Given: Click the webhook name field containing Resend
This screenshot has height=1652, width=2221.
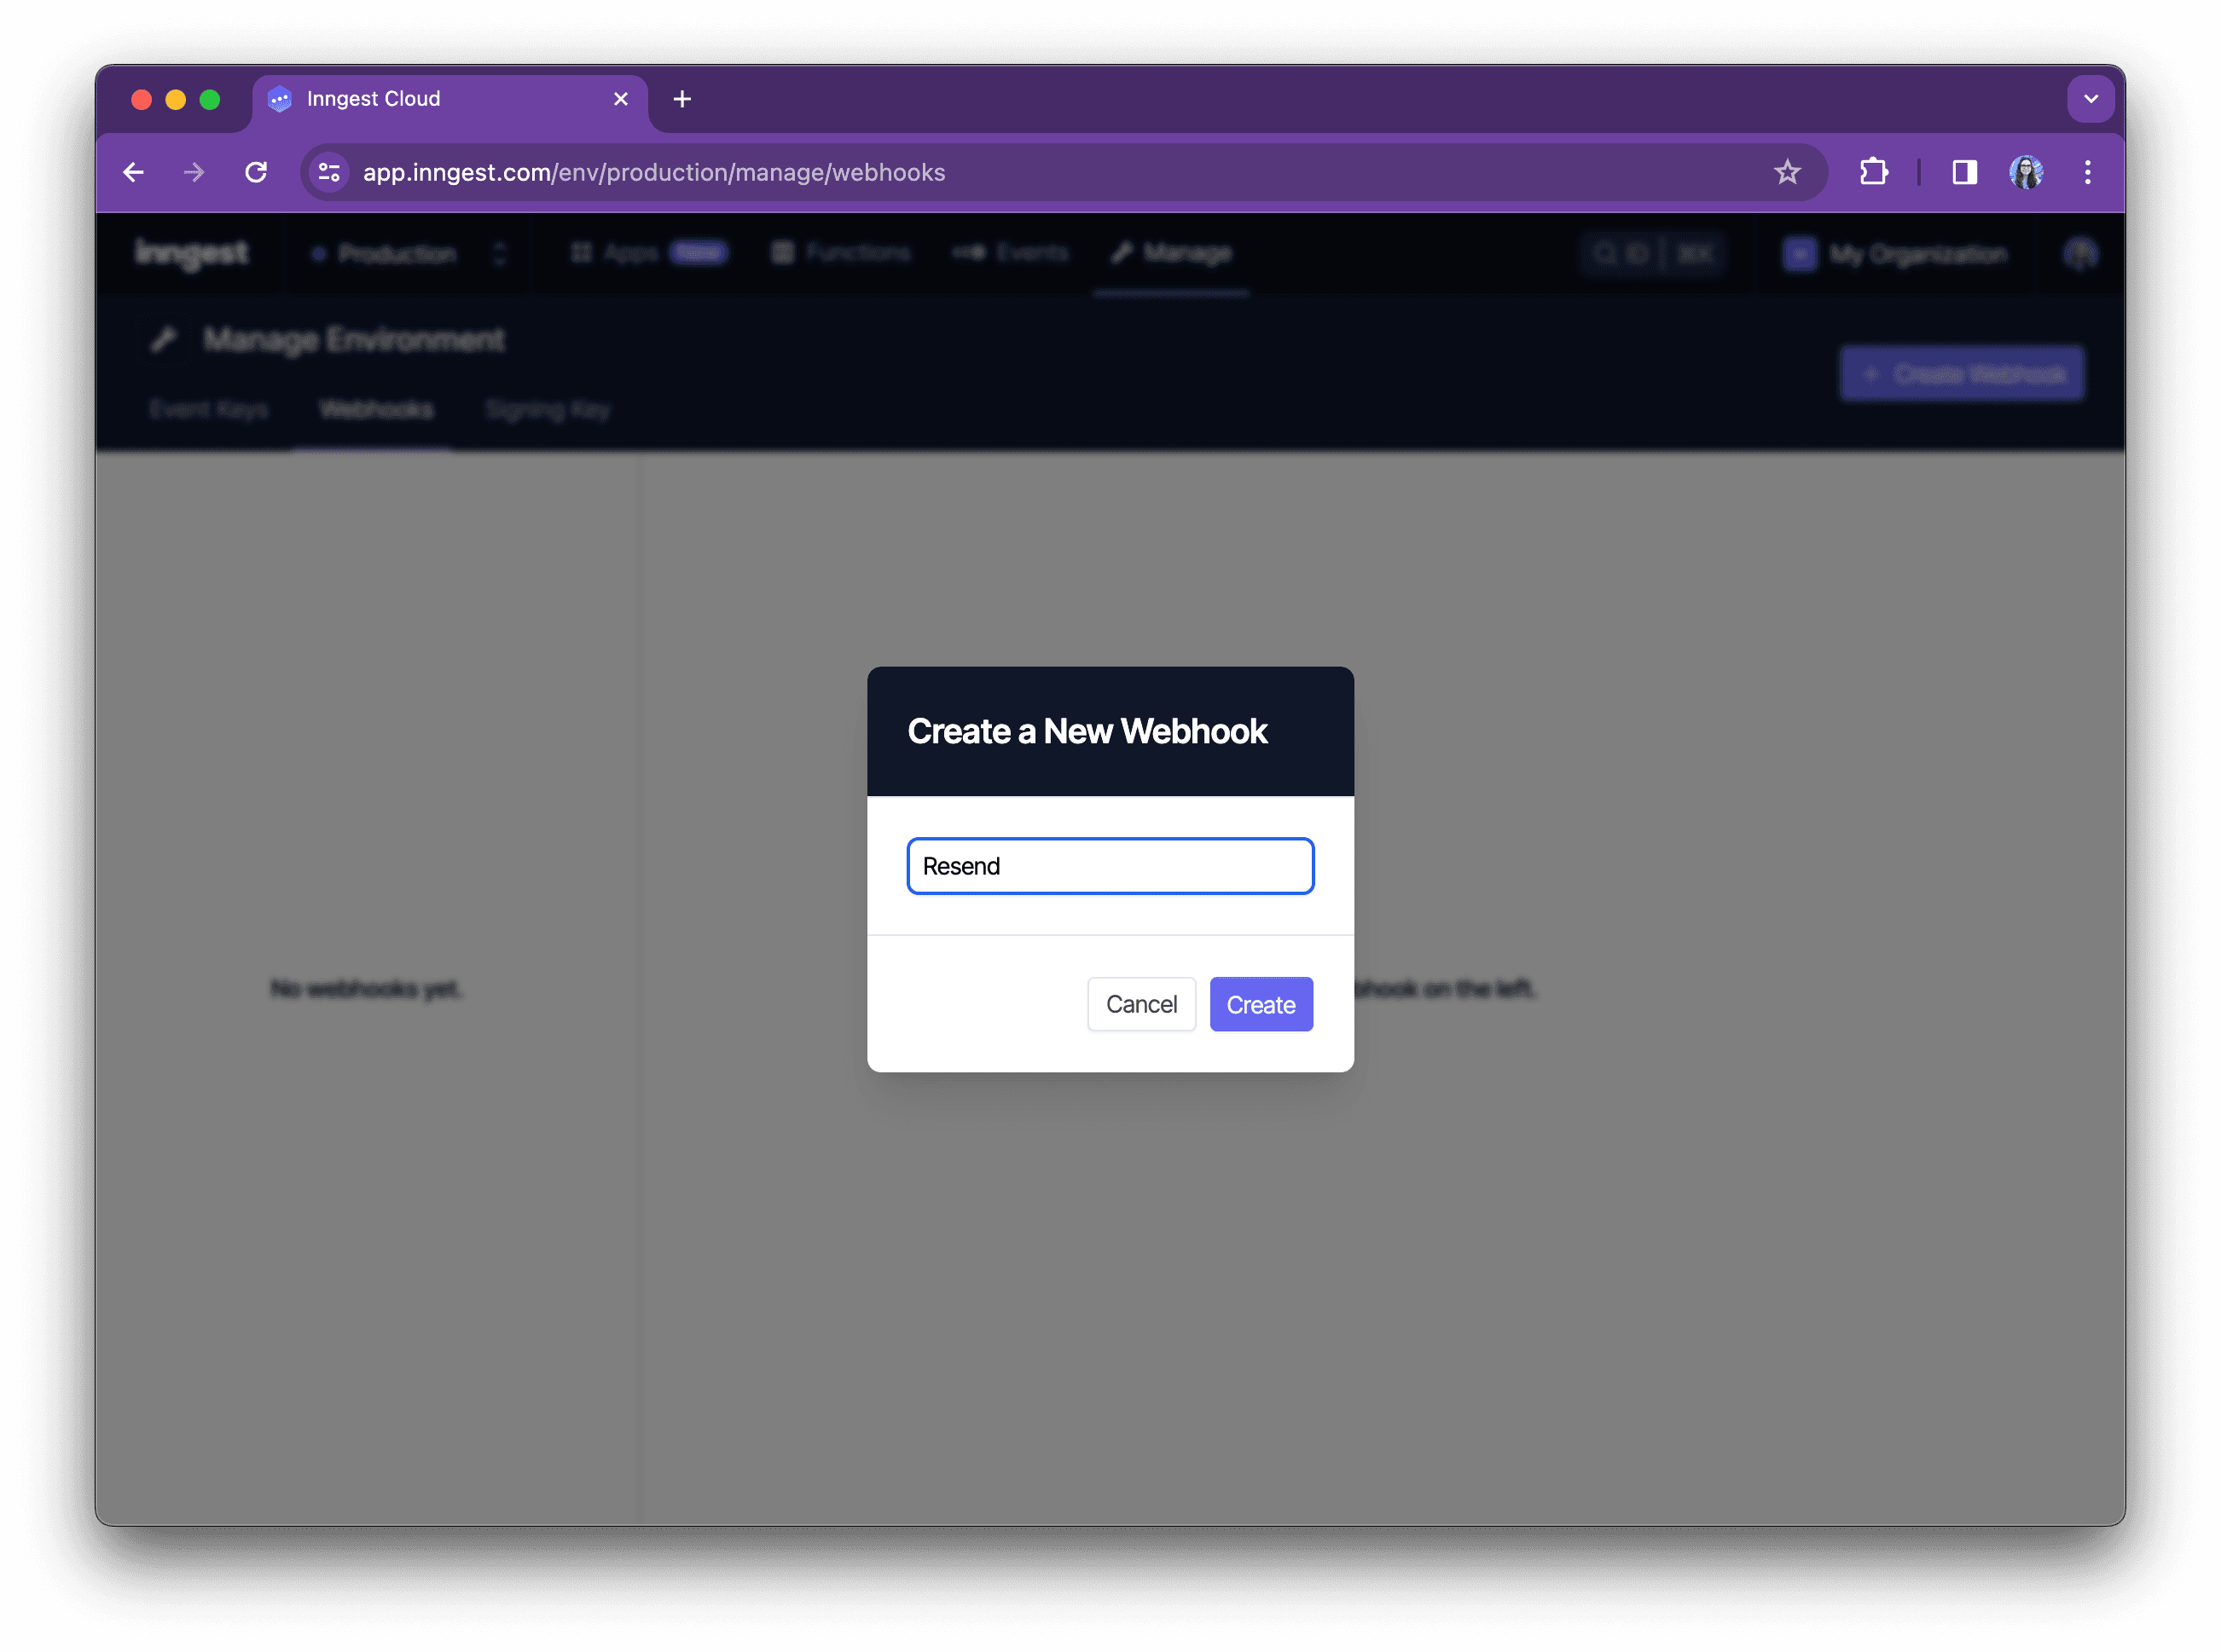Looking at the screenshot, I should (x=1110, y=865).
